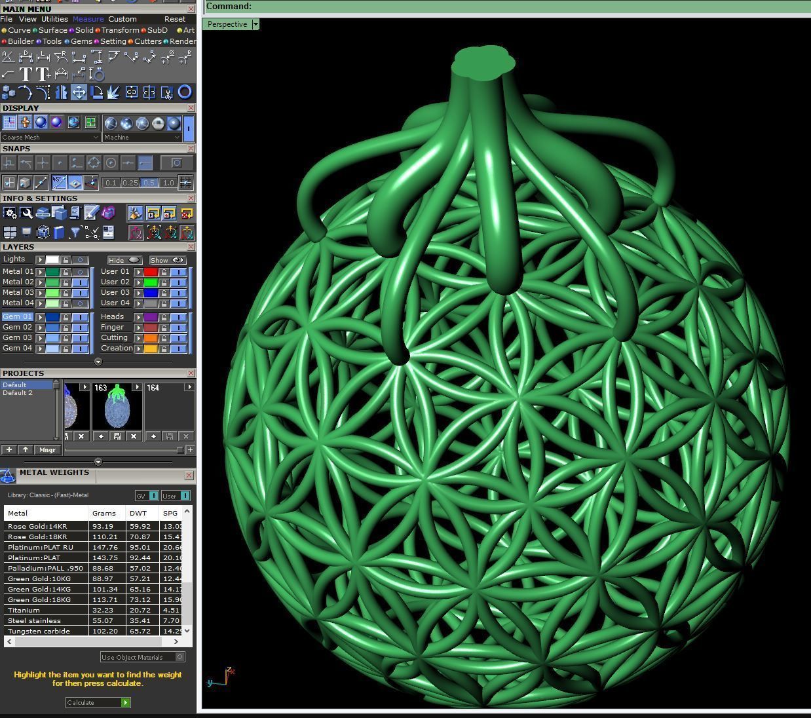Viewport: 811px width, 718px height.
Task: Save project slot 163 with disk icon
Action: point(117,436)
